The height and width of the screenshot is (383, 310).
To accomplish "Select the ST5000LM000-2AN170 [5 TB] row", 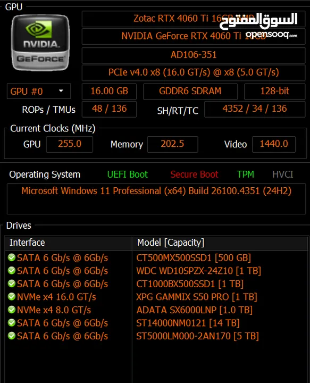I will point(156,336).
